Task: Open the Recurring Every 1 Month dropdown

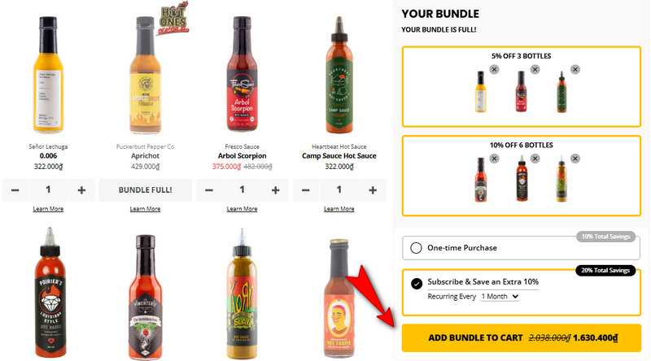Action: click(x=500, y=297)
